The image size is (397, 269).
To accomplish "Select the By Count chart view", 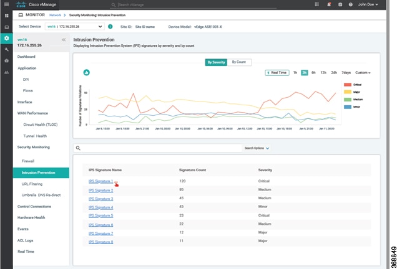I will click(x=238, y=62).
